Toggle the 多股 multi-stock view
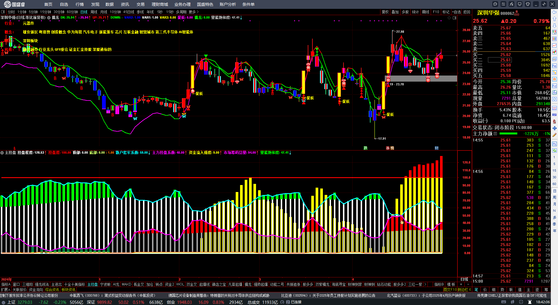This screenshot has width=558, height=305. (x=405, y=12)
